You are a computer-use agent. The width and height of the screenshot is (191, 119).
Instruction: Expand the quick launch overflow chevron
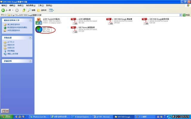click(27, 116)
